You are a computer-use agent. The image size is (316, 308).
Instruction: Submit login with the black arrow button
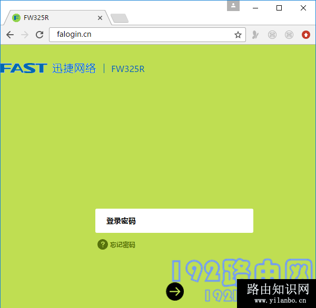(175, 291)
